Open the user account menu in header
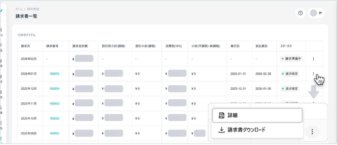This screenshot has width=337, height=145. pos(316,13)
